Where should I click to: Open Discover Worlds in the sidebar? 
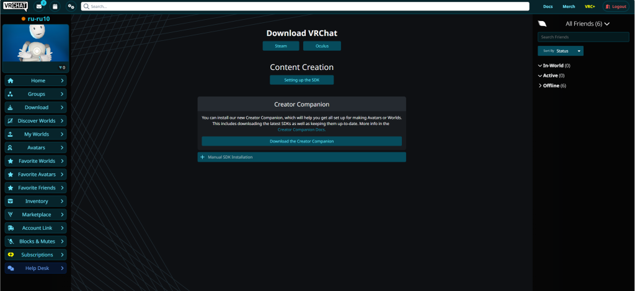pos(35,121)
